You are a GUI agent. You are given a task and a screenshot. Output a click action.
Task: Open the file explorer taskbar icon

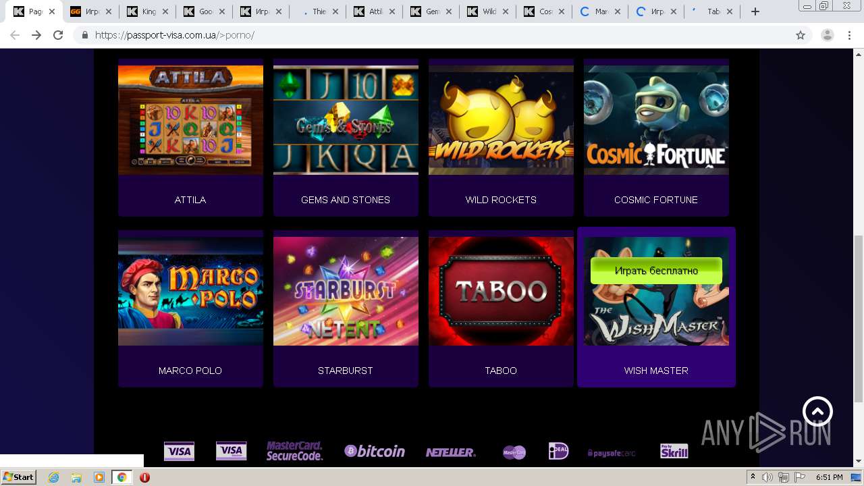(76, 477)
